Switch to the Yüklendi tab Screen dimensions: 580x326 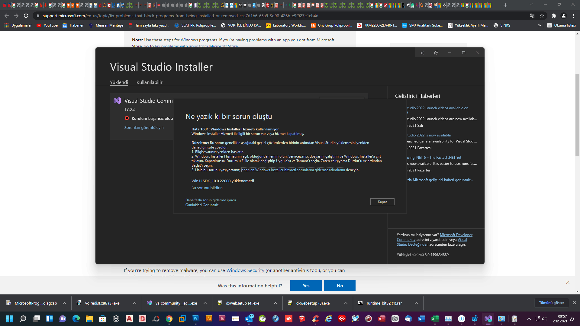119,82
